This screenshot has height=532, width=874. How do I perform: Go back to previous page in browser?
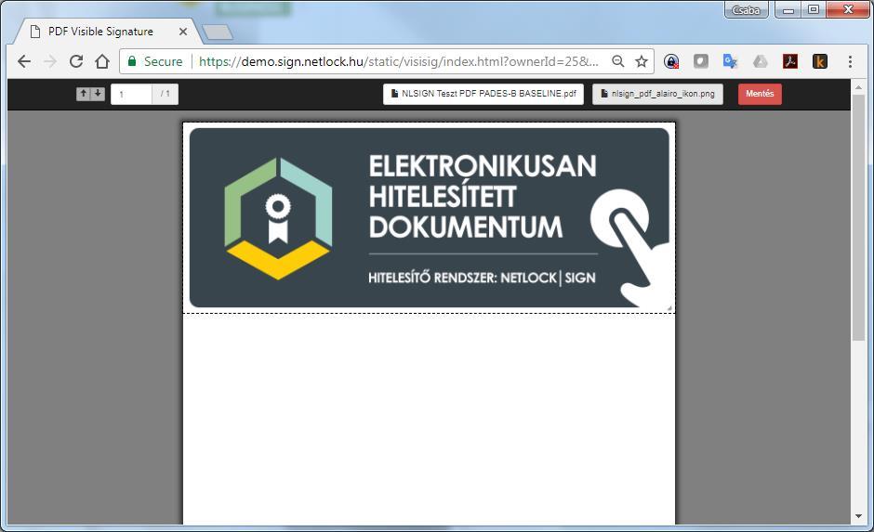point(24,61)
